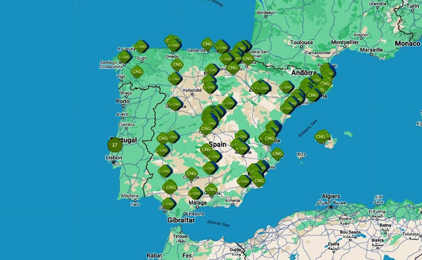This screenshot has width=422, height=260.
Task: Select the Ibiza island label
Action: click(301, 155)
